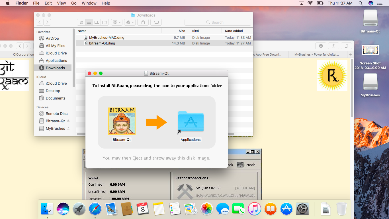Go back in the Finder window
The height and width of the screenshot is (219, 389).
(x=40, y=22)
